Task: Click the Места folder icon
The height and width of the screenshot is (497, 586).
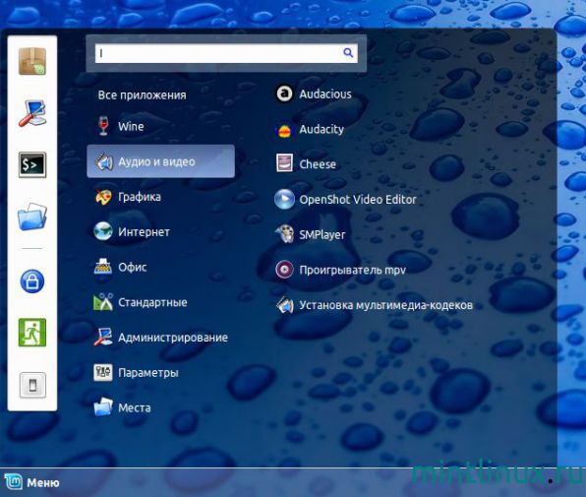Action: pos(103,406)
